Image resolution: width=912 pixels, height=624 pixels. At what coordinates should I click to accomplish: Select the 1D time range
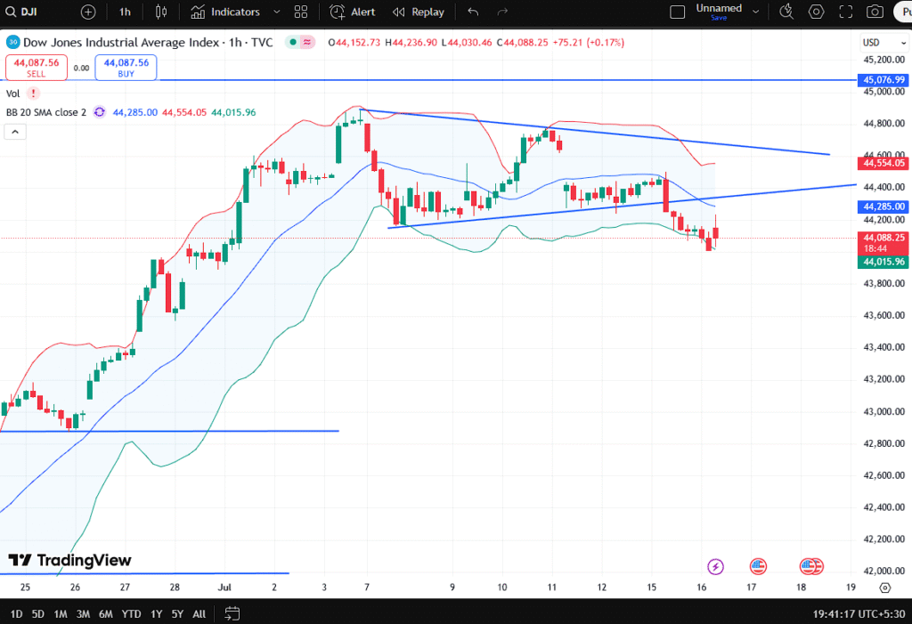16,613
